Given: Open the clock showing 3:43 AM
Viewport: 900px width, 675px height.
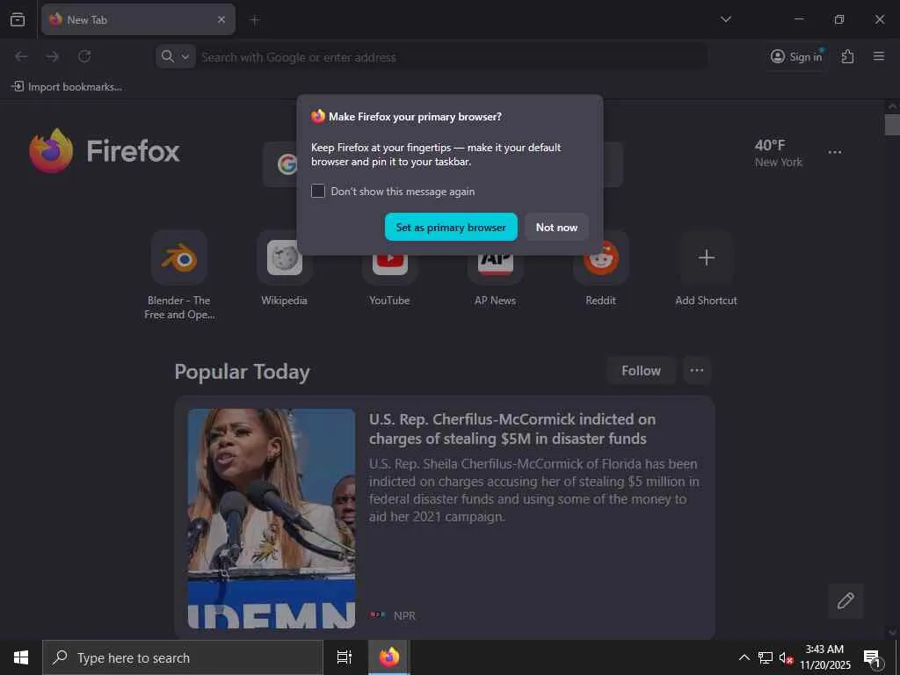Looking at the screenshot, I should tap(824, 657).
